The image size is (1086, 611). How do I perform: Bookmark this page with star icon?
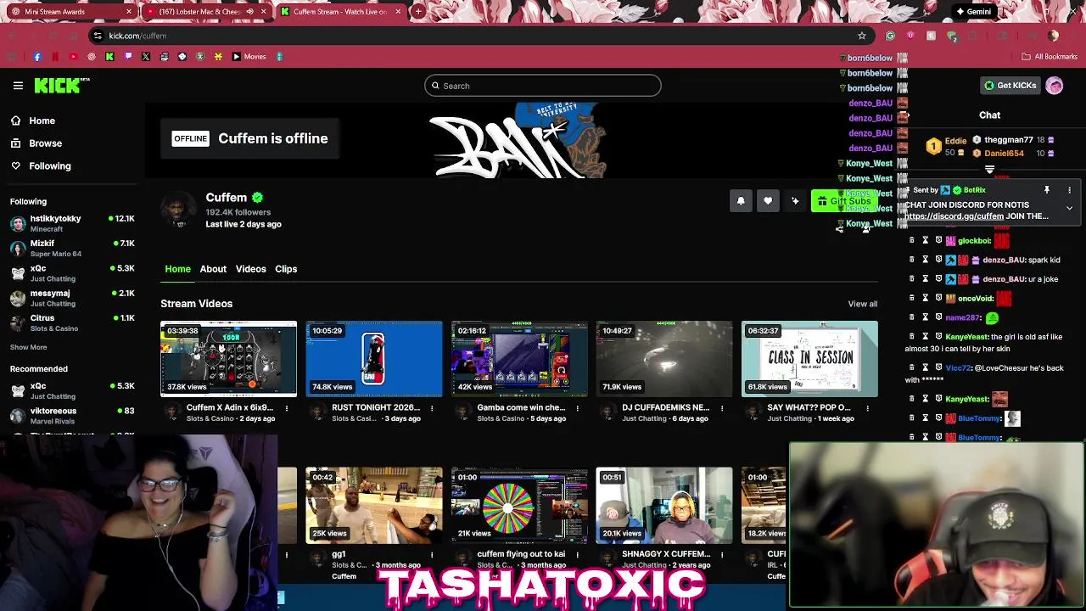(862, 36)
